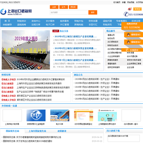143x143 pixels.
Task: Open the 网站公告 section heading
Action: pyautogui.click(x=78, y=75)
